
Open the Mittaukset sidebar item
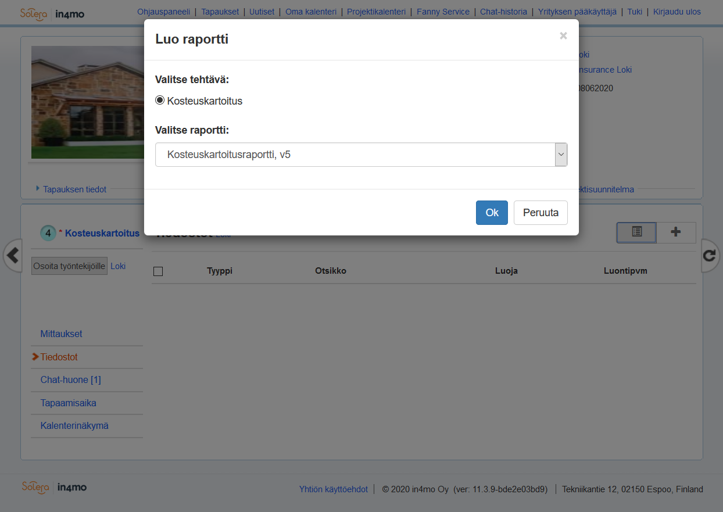click(x=61, y=334)
